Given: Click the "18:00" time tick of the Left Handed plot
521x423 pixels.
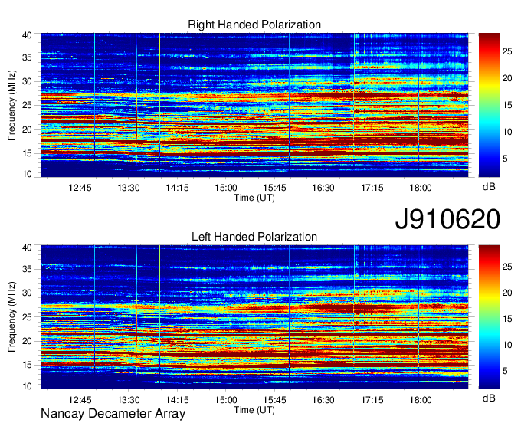Looking at the screenshot, I should (x=421, y=400).
